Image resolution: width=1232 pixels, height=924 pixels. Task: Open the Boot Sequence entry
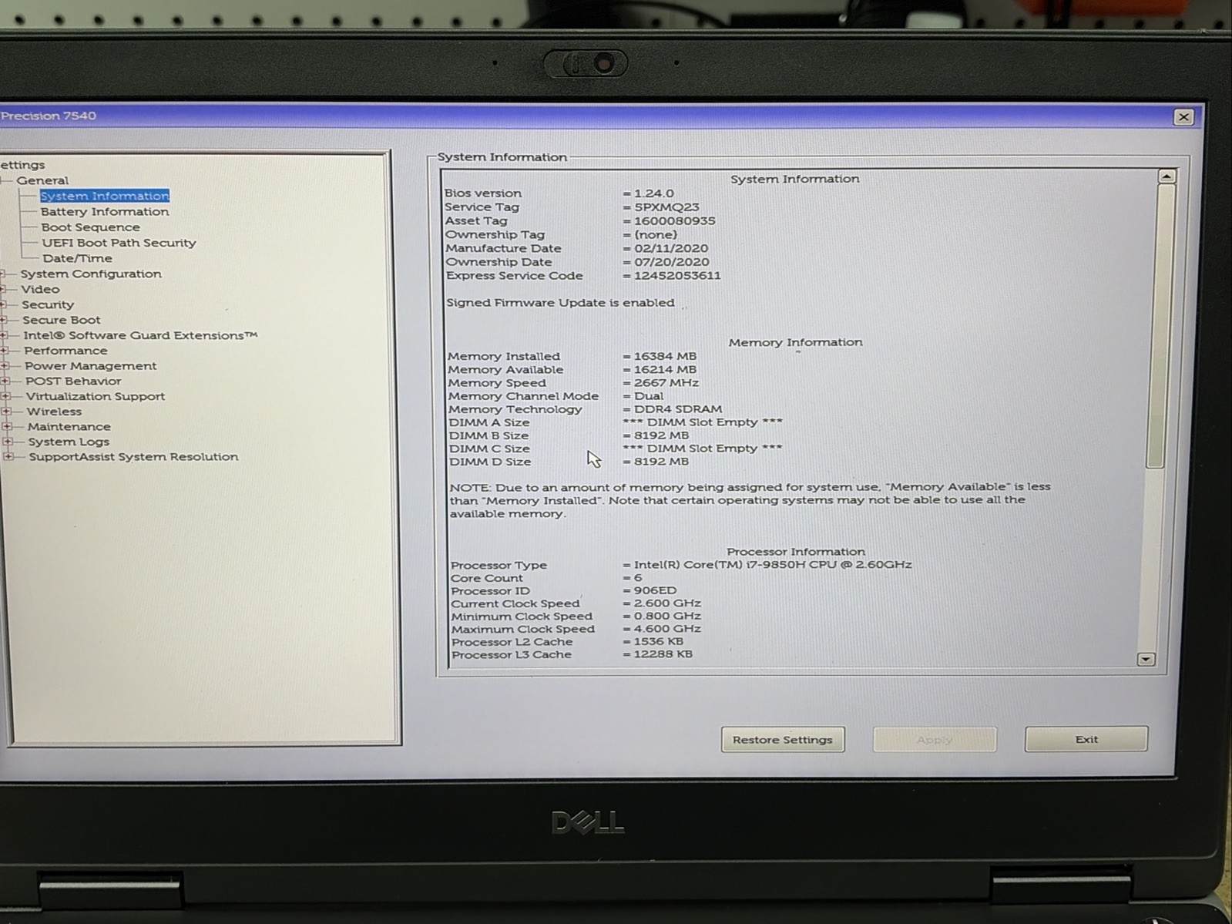tap(91, 227)
